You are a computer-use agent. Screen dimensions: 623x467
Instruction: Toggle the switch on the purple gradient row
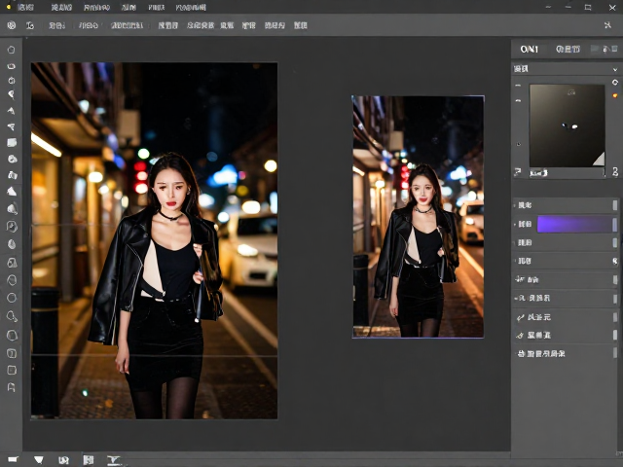point(615,224)
